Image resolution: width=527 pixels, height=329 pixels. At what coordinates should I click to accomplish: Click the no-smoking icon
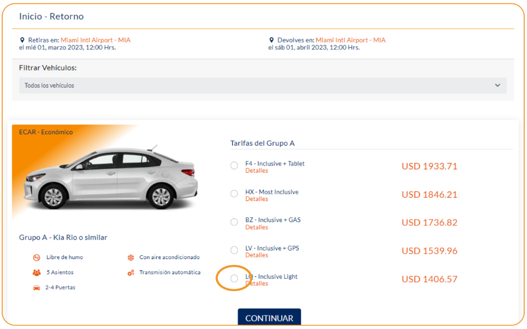coord(37,258)
